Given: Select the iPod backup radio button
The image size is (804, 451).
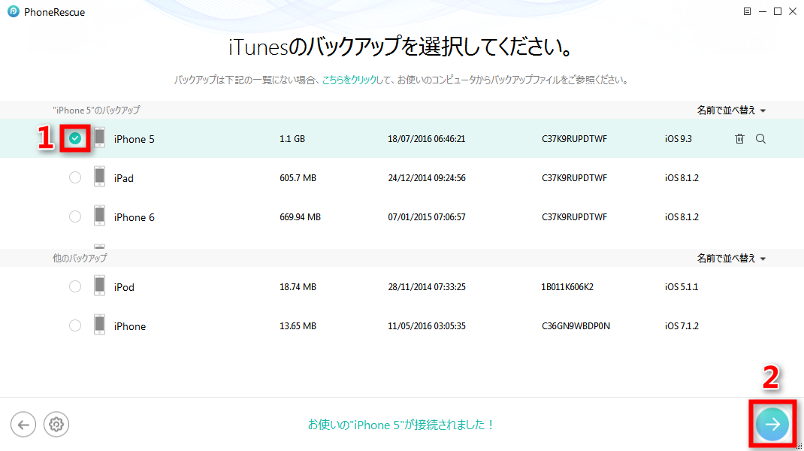Looking at the screenshot, I should 75,286.
